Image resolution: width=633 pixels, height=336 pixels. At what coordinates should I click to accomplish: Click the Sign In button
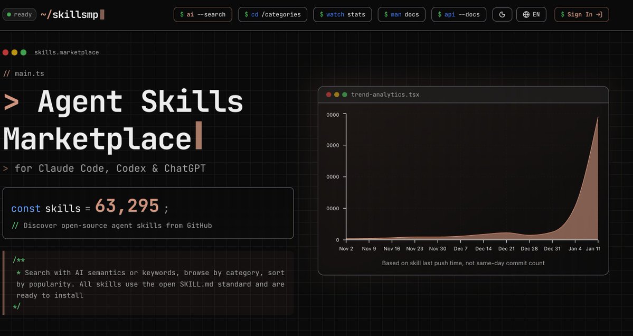[x=581, y=14]
